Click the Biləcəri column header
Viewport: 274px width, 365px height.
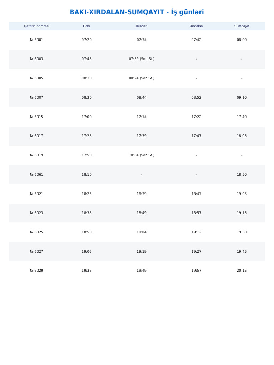coord(142,26)
